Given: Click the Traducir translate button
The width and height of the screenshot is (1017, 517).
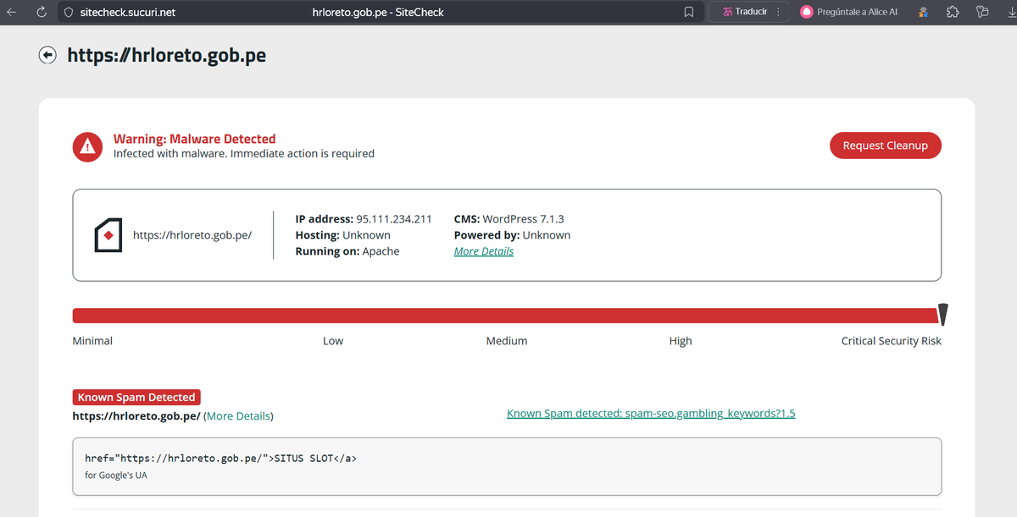Looking at the screenshot, I should pos(745,12).
